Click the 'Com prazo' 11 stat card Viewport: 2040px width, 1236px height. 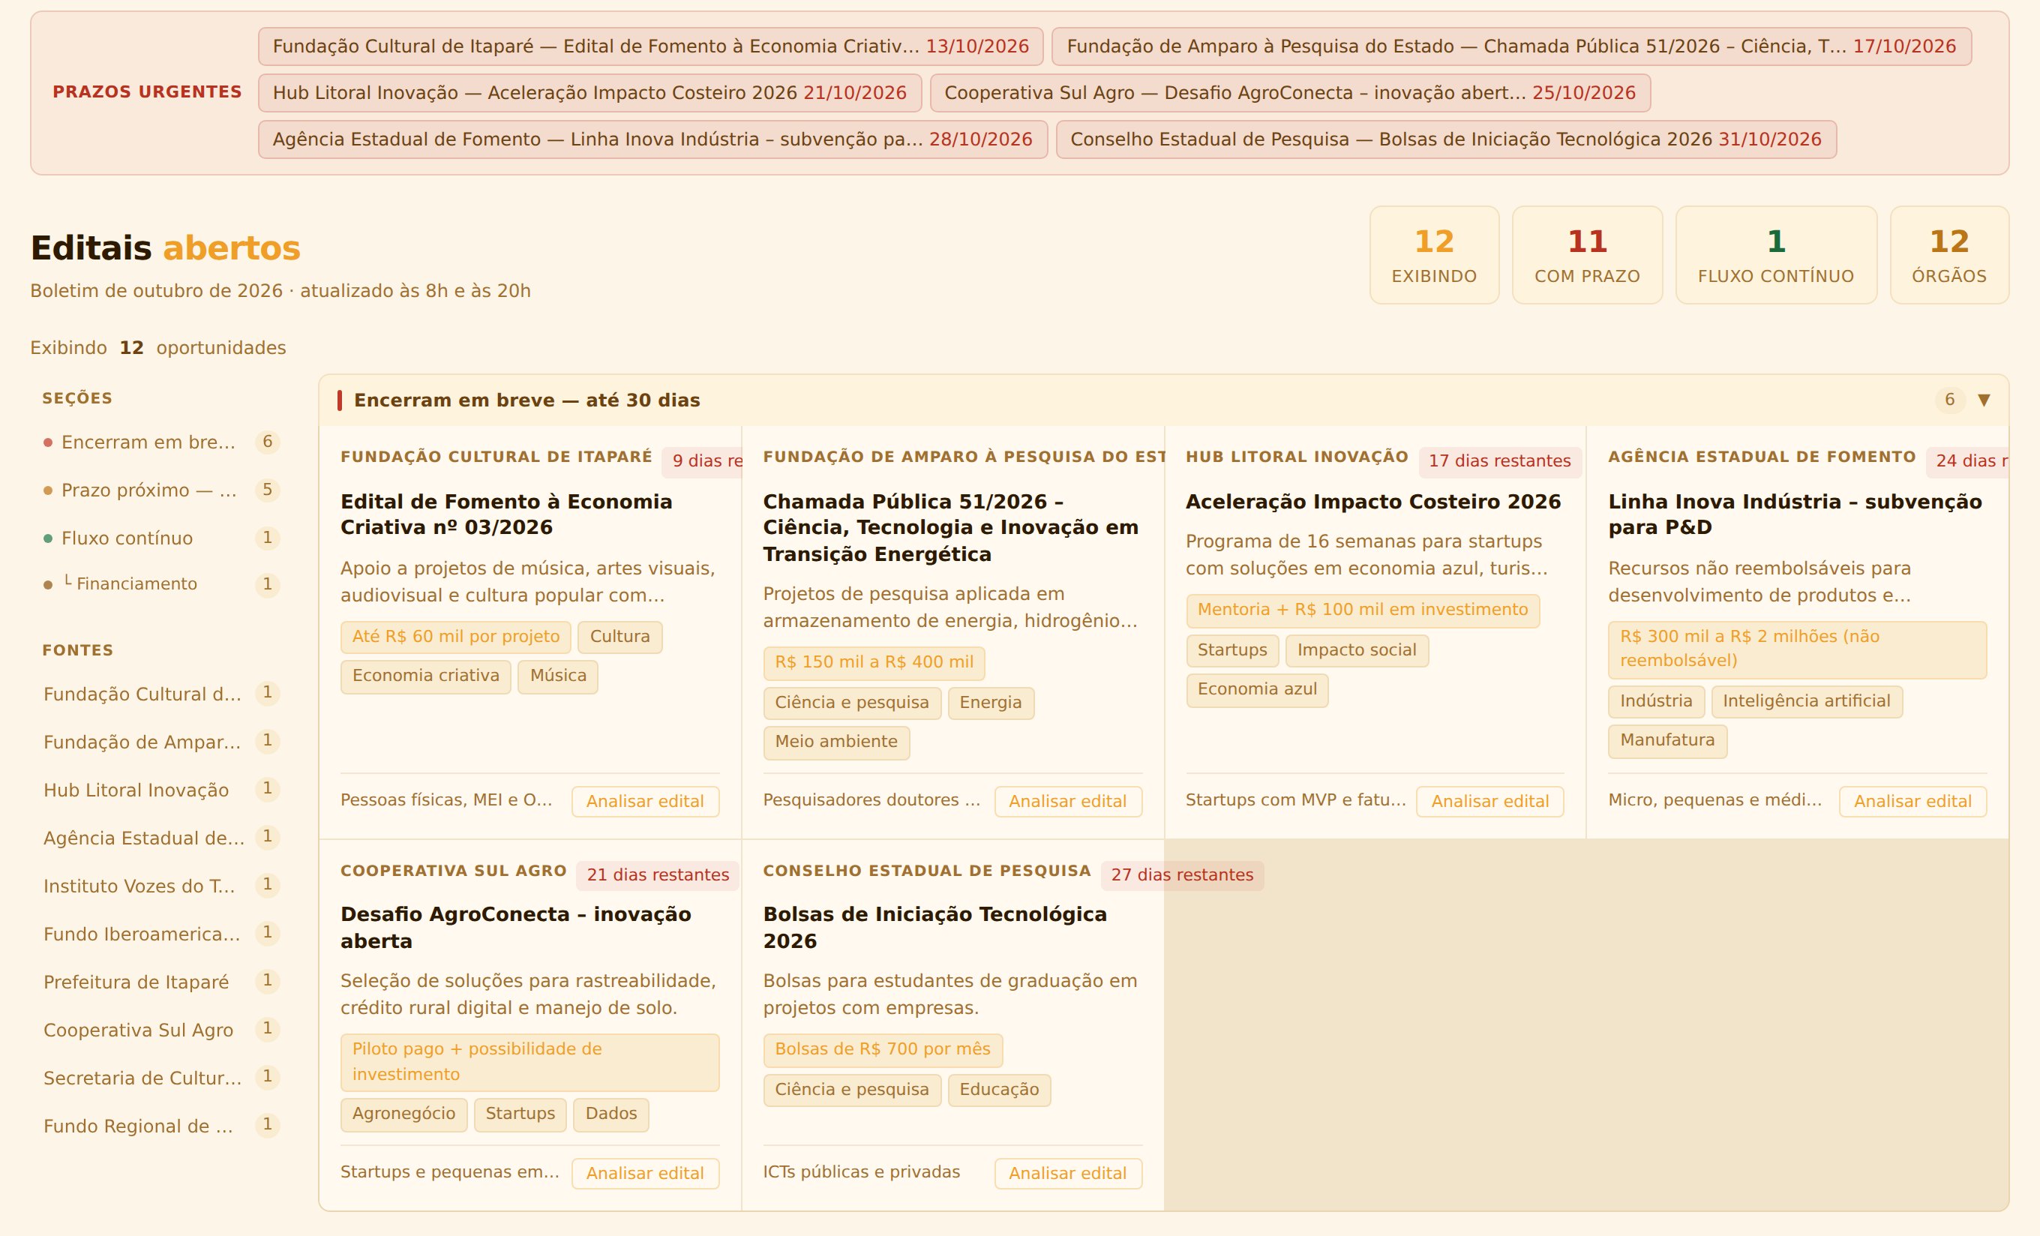pos(1587,255)
